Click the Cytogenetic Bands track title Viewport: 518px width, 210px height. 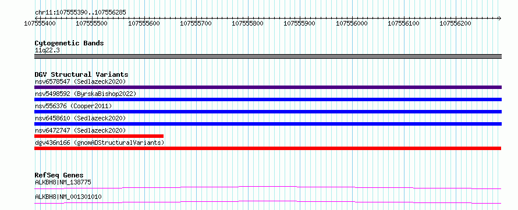pos(69,43)
